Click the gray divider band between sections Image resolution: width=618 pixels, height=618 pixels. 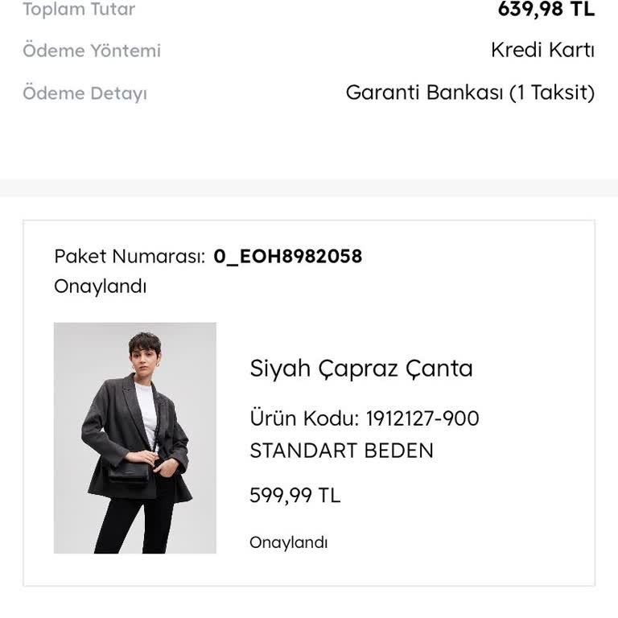click(309, 188)
